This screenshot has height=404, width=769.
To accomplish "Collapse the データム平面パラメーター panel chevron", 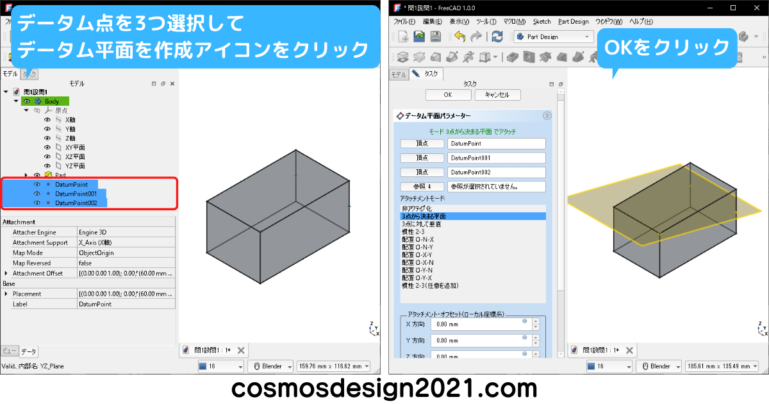I will coord(547,116).
